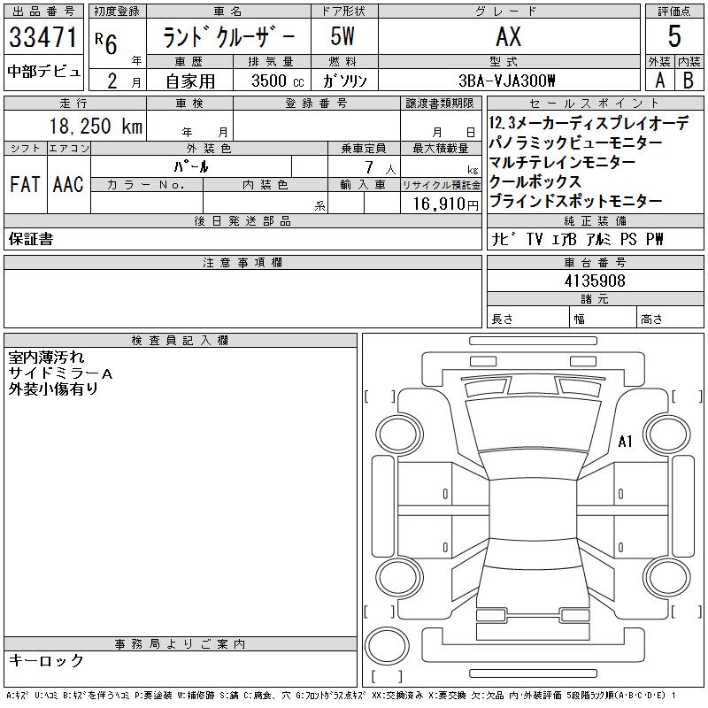Click inspector note 外装小傷有り

pos(53,389)
